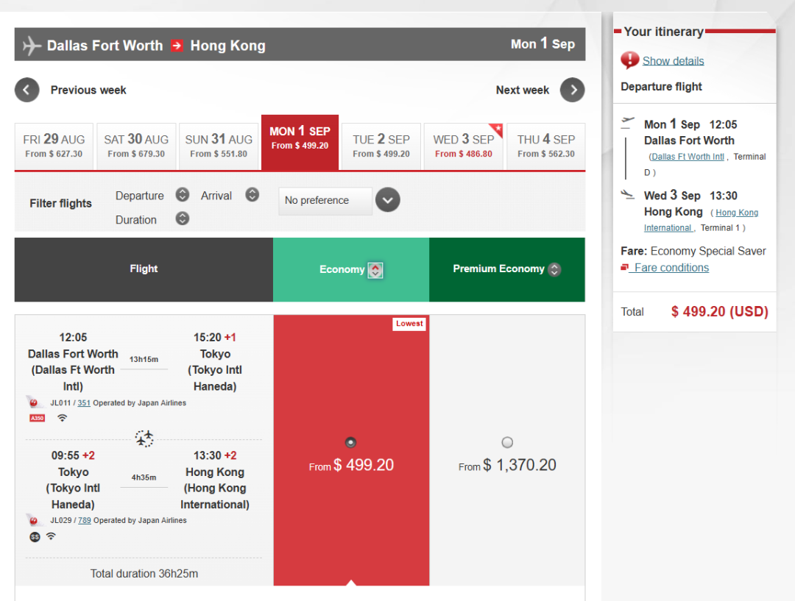Expand the Economy column sort control
Screen dimensions: 795x601
coord(375,270)
